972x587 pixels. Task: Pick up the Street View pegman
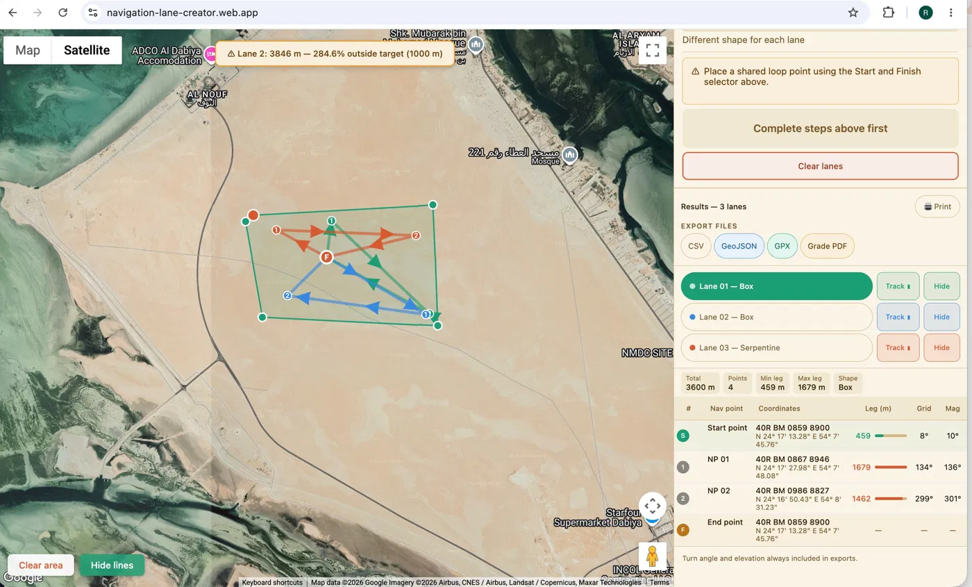653,556
